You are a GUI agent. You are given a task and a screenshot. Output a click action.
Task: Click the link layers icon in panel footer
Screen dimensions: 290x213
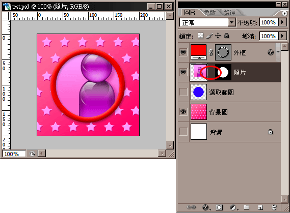(191, 207)
